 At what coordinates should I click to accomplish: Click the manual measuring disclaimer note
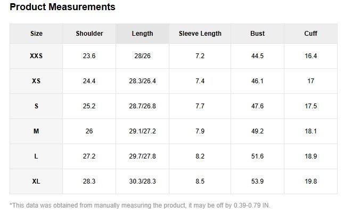point(140,205)
